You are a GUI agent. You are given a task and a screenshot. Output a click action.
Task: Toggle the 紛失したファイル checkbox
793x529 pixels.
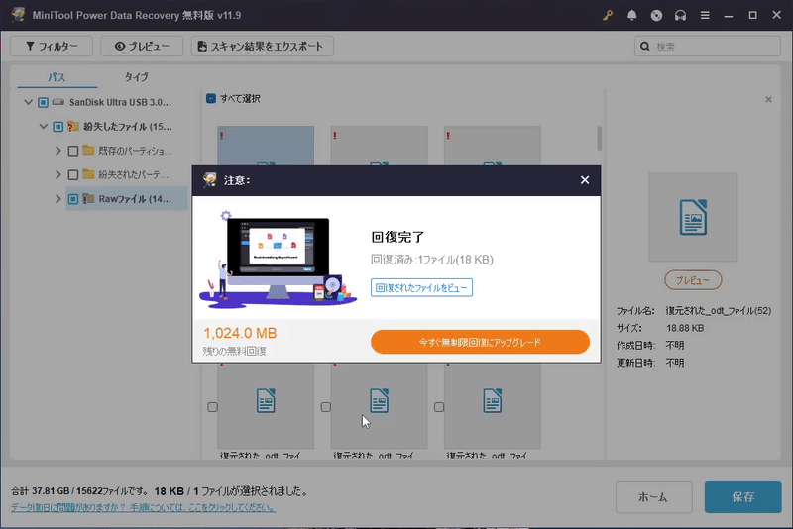click(x=58, y=127)
